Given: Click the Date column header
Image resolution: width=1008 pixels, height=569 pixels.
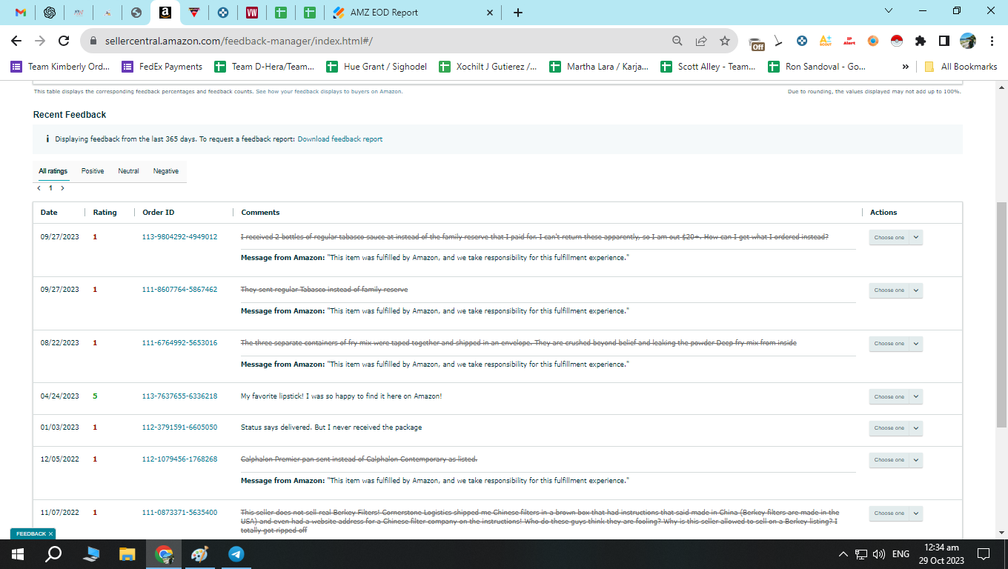Looking at the screenshot, I should coord(49,213).
